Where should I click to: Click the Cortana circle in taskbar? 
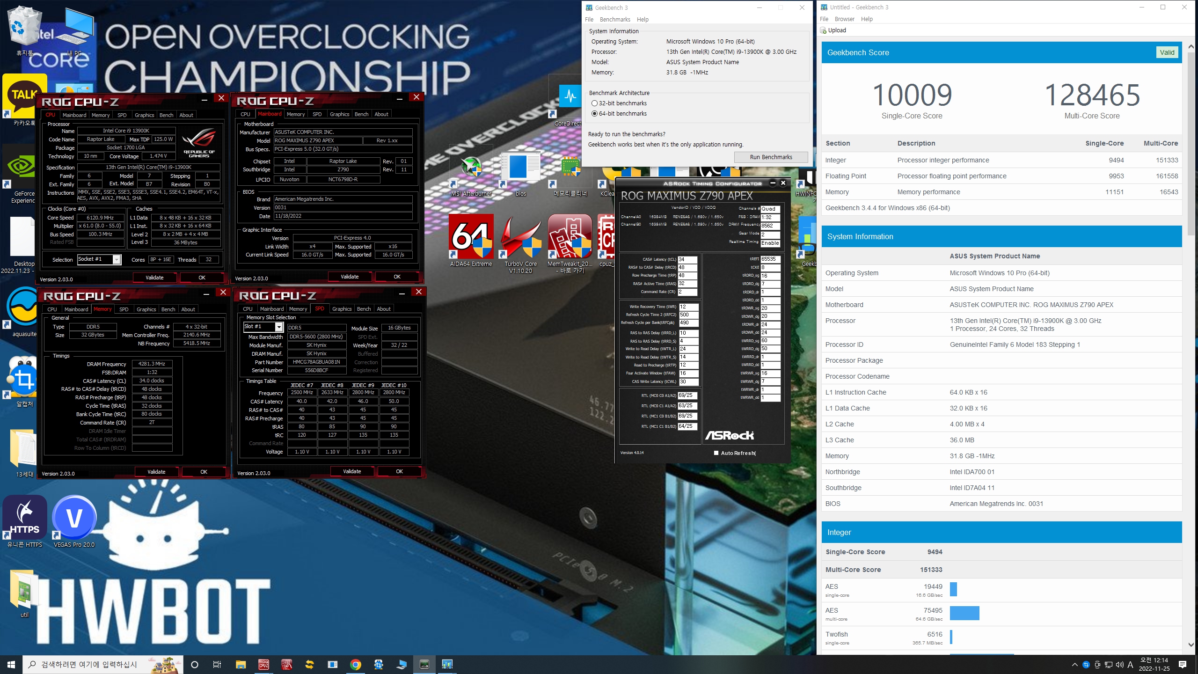[195, 664]
